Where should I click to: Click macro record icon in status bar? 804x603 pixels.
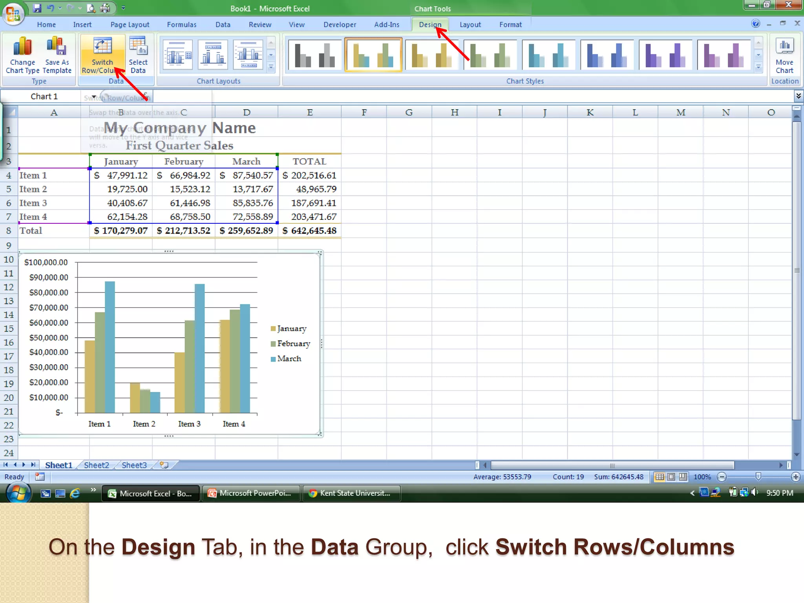pyautogui.click(x=40, y=477)
